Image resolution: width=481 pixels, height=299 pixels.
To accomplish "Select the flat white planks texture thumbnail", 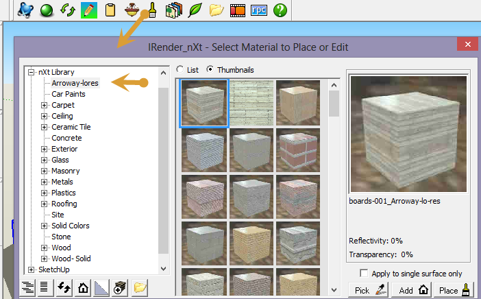I will (x=251, y=103).
